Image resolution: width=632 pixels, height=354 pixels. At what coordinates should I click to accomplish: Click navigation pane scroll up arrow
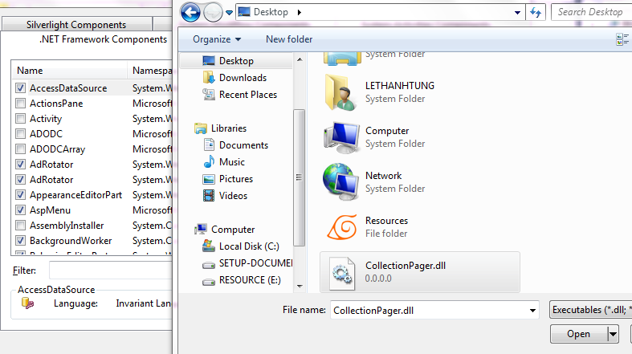click(x=299, y=59)
